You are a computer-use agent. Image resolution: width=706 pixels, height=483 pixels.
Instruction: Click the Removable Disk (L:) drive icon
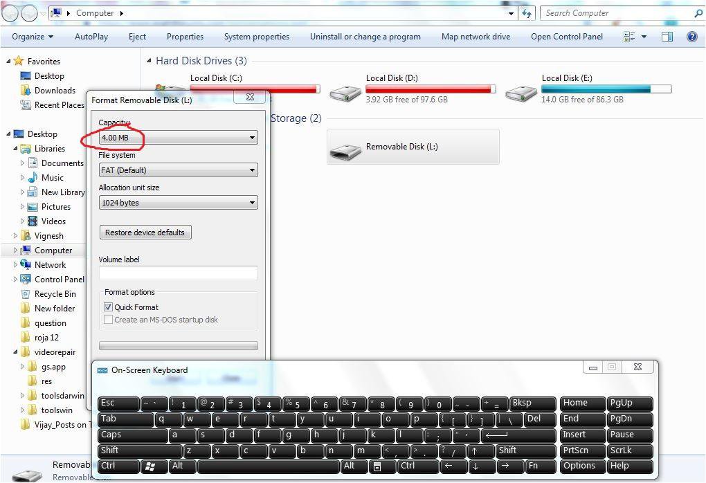(345, 148)
